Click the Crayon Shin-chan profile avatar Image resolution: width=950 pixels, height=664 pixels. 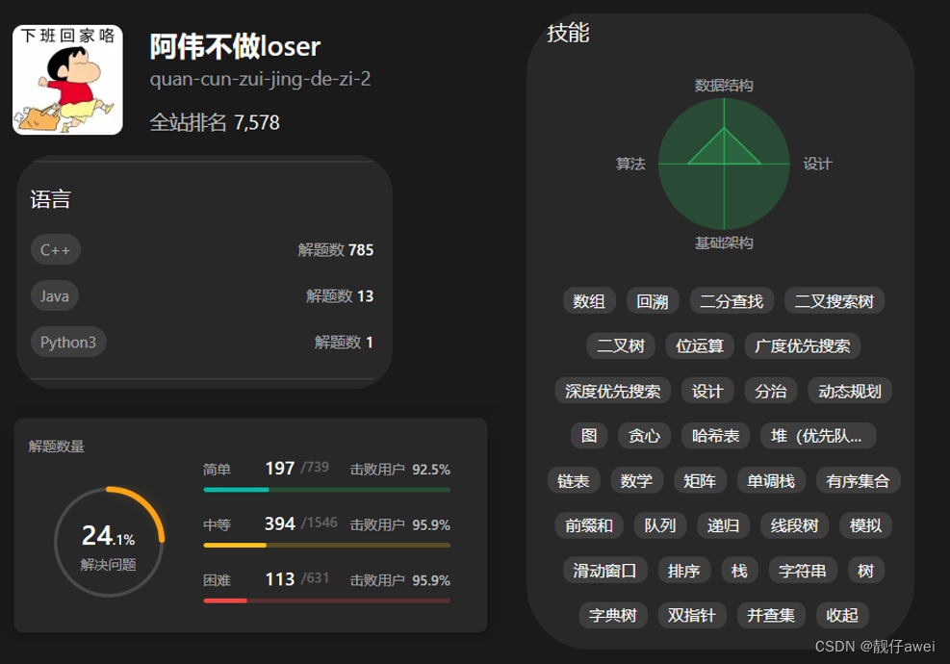tap(67, 79)
